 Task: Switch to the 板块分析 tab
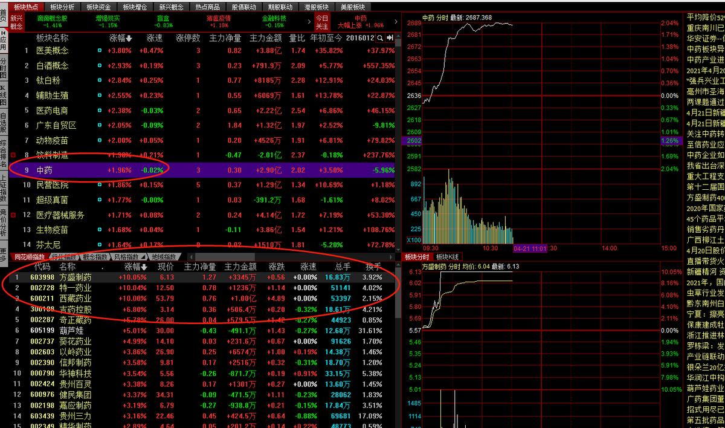62,7
